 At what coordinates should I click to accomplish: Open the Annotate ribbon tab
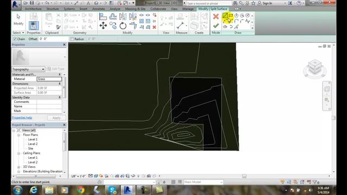pyautogui.click(x=99, y=9)
